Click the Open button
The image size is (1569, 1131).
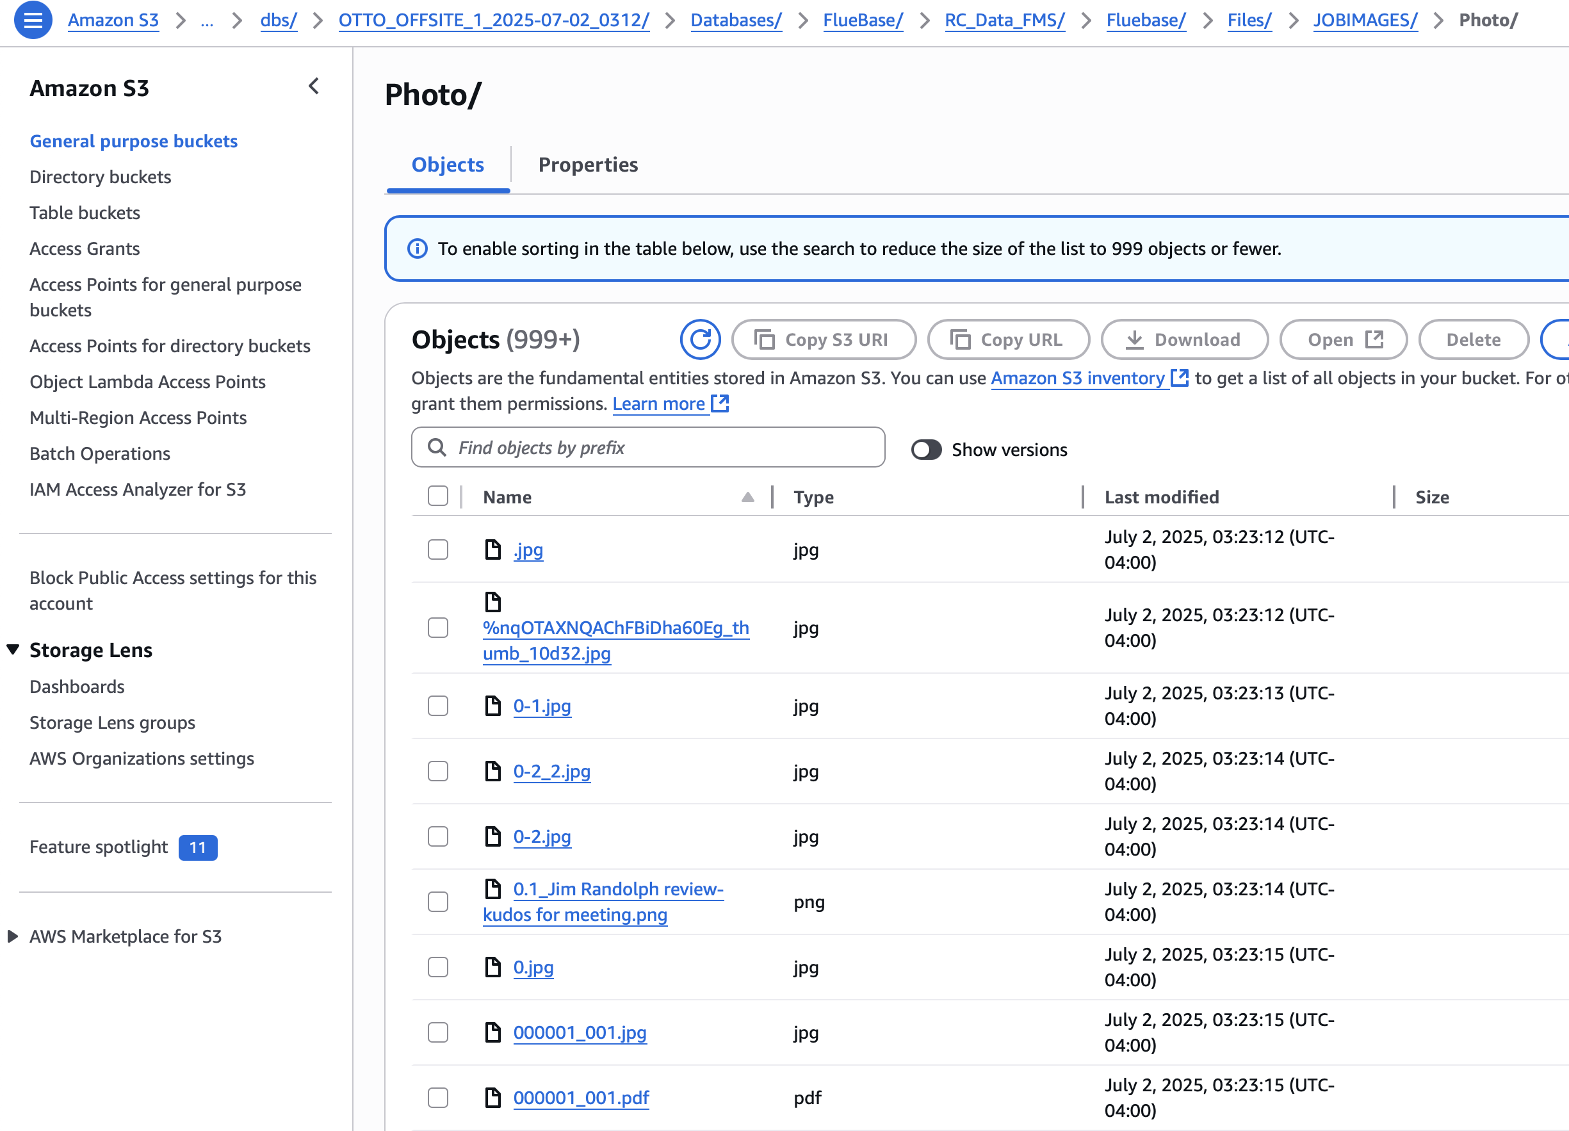point(1344,339)
